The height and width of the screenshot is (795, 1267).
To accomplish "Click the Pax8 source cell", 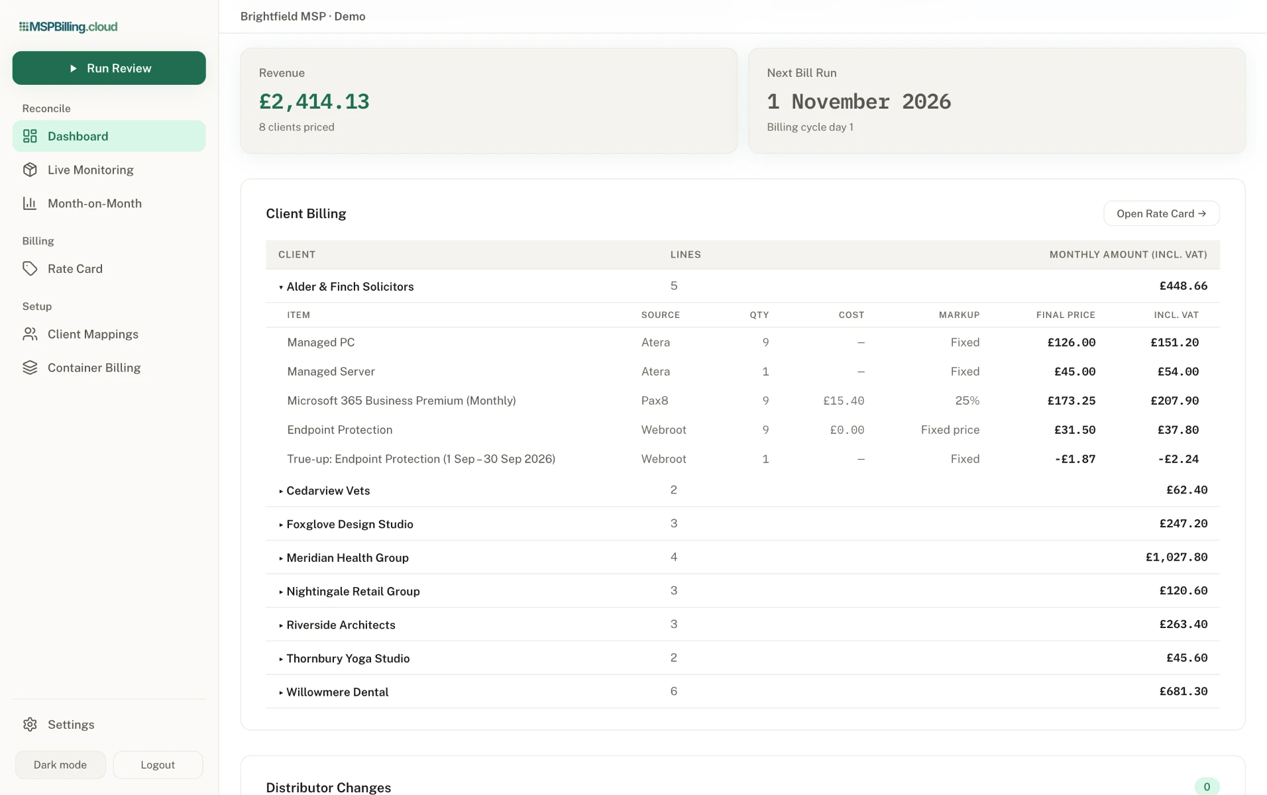I will (655, 401).
